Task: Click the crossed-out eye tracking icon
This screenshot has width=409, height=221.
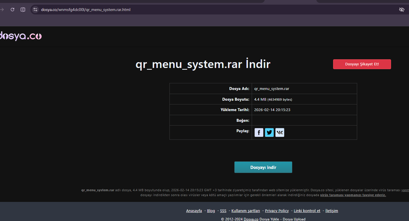Action: 401,10
